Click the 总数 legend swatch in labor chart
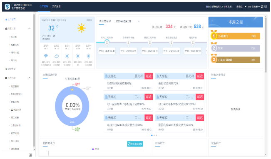Screen dimensions: 271x159 pyautogui.click(x=93, y=149)
